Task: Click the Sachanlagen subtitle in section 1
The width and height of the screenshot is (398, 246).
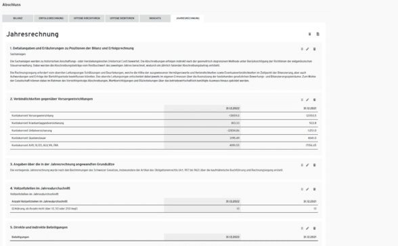Action: [x=18, y=54]
